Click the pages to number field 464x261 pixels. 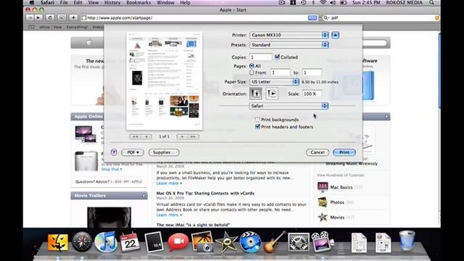[312, 72]
